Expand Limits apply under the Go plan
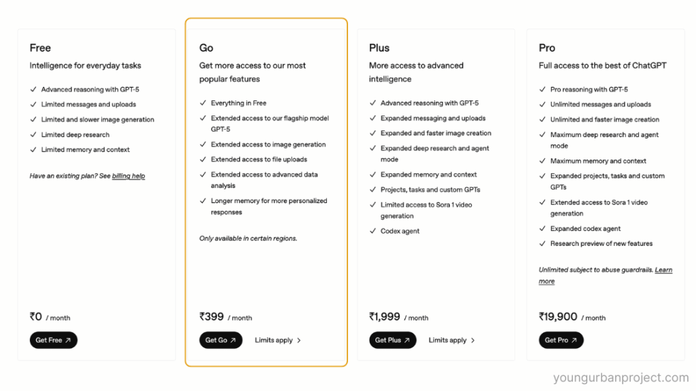The width and height of the screenshot is (696, 391). (275, 340)
